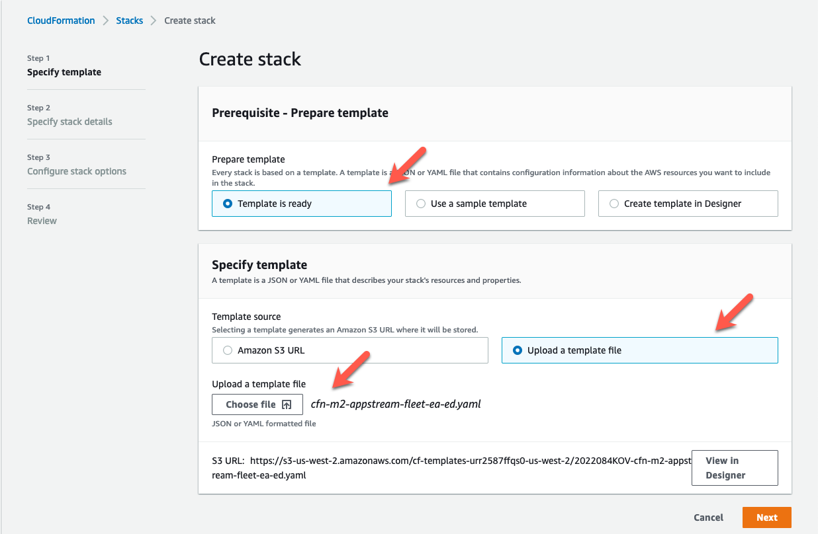Cancel the stack creation

[708, 517]
